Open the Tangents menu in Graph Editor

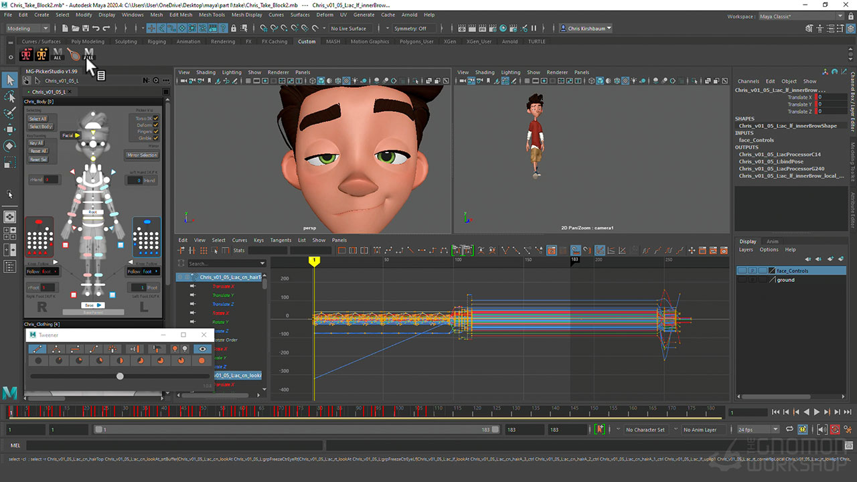coord(281,240)
